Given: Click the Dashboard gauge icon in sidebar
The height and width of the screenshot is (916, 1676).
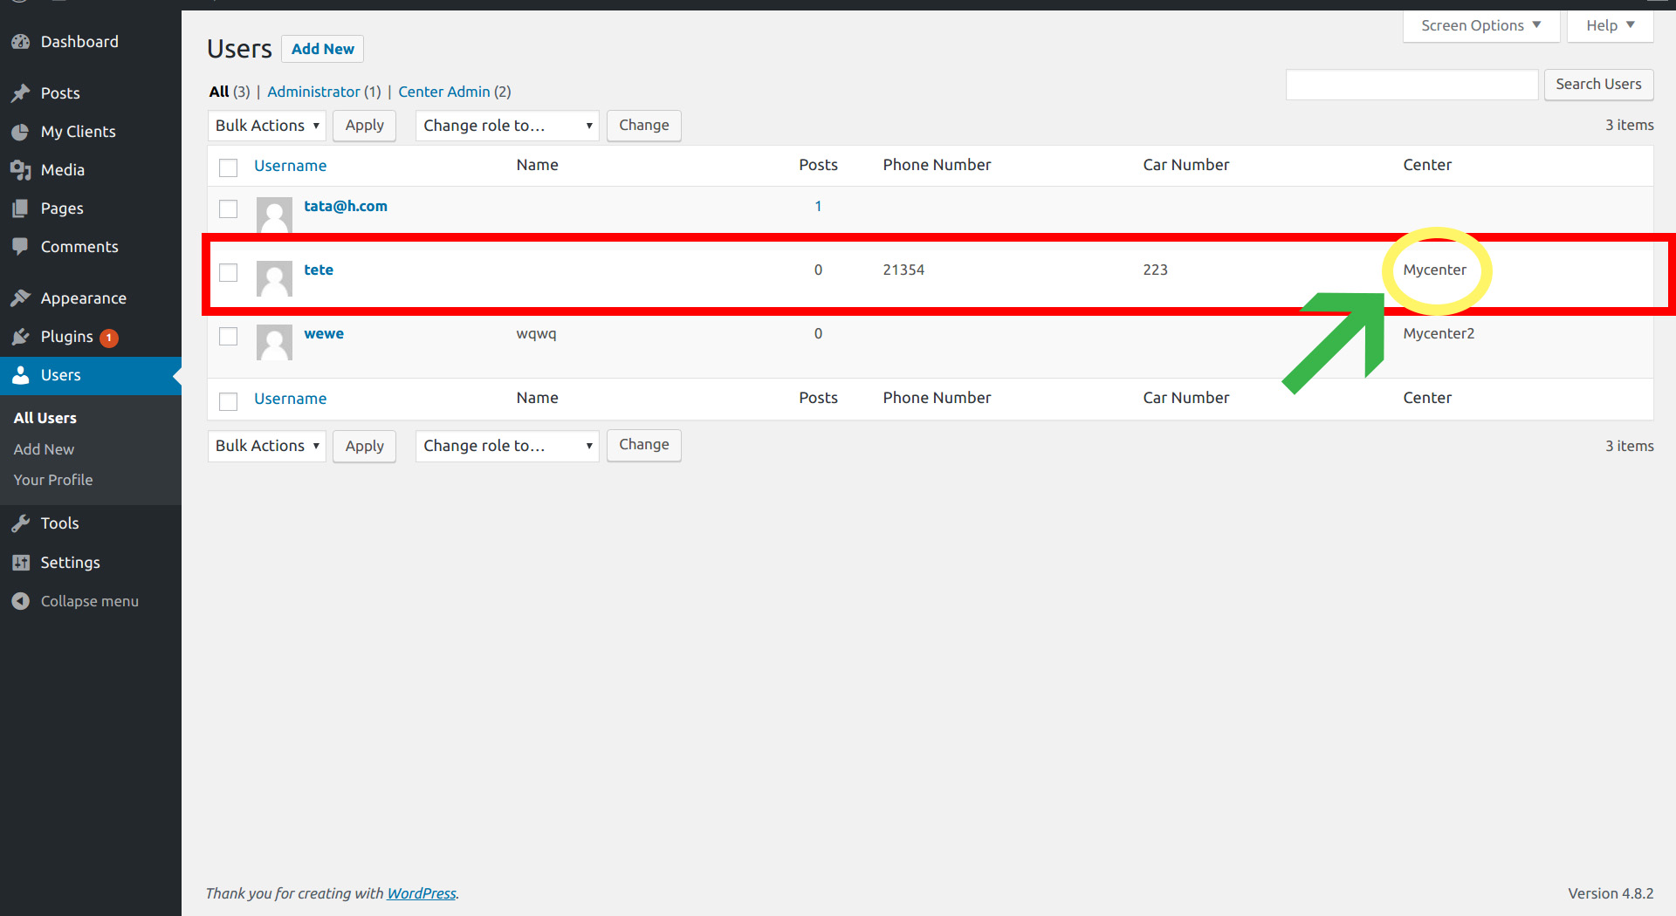Looking at the screenshot, I should 21,42.
